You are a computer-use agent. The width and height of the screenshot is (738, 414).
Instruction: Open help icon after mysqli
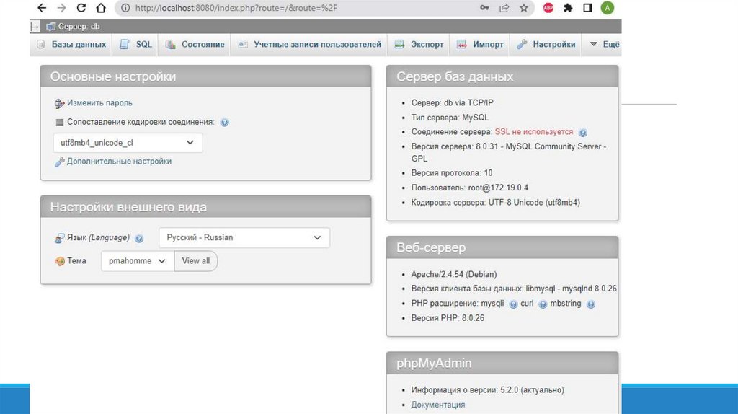(513, 304)
